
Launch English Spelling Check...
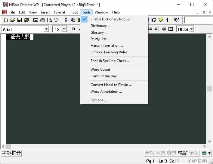pyautogui.click(x=114, y=61)
